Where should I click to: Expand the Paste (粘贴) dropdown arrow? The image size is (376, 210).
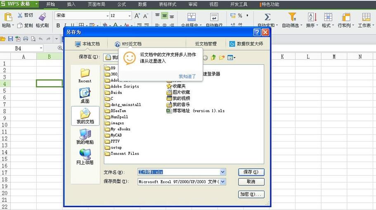tap(13, 25)
